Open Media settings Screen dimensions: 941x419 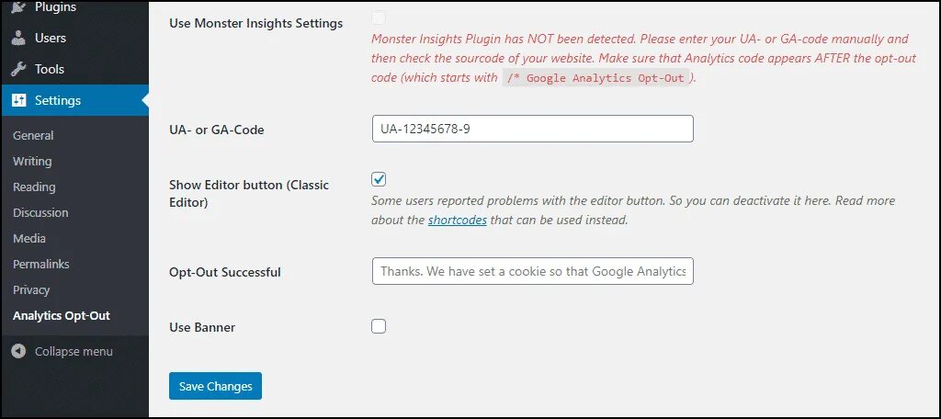click(x=29, y=239)
